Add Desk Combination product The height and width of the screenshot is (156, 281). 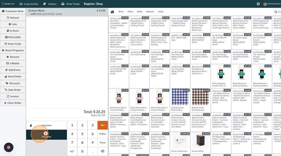180,142
